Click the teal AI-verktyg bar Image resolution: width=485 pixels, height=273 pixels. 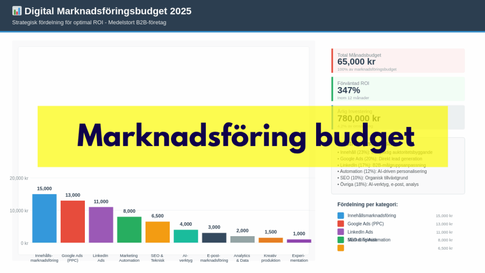point(186,236)
